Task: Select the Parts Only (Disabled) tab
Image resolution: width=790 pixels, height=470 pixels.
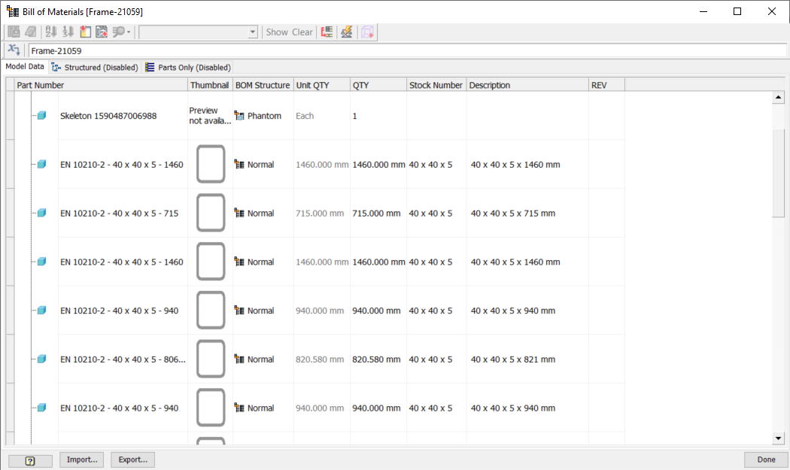Action: (x=190, y=66)
